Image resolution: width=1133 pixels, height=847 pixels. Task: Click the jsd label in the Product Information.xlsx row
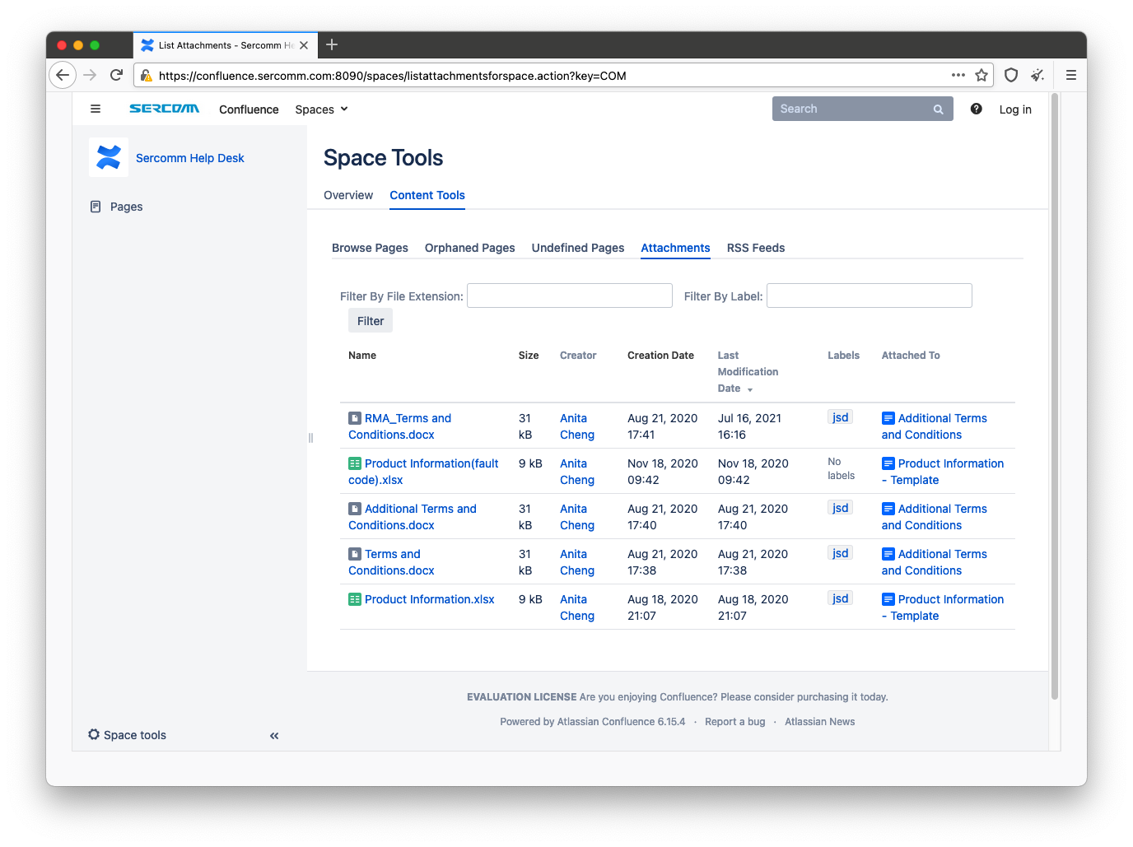840,598
